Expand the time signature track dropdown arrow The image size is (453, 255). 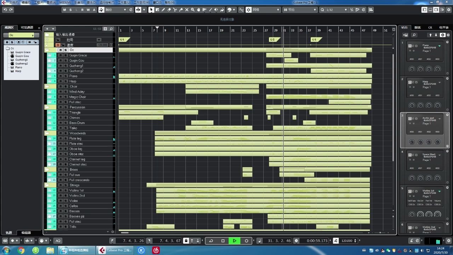click(x=99, y=40)
